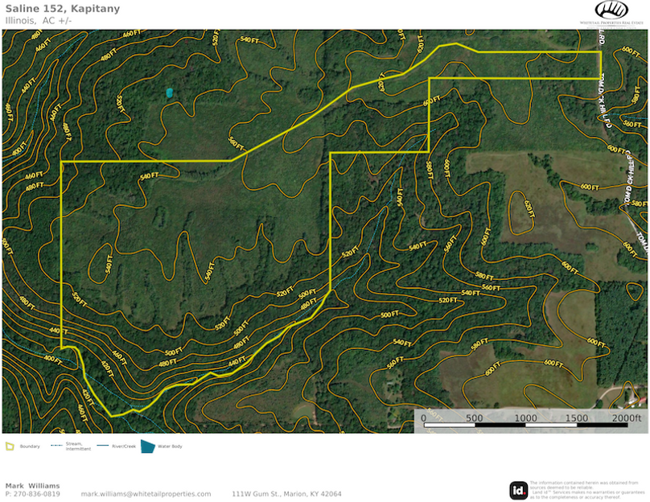Click the River/Creek legend line symbol
Image resolution: width=650 pixels, height=502 pixels.
[x=103, y=446]
